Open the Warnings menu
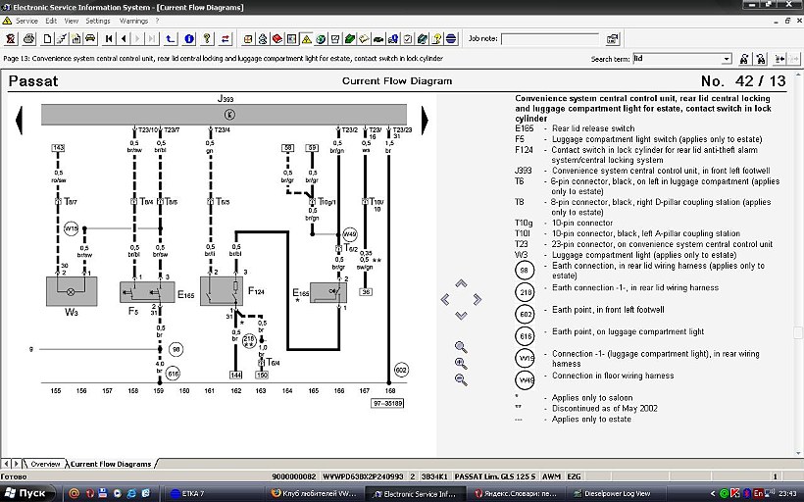The height and width of the screenshot is (502, 804). coord(133,21)
